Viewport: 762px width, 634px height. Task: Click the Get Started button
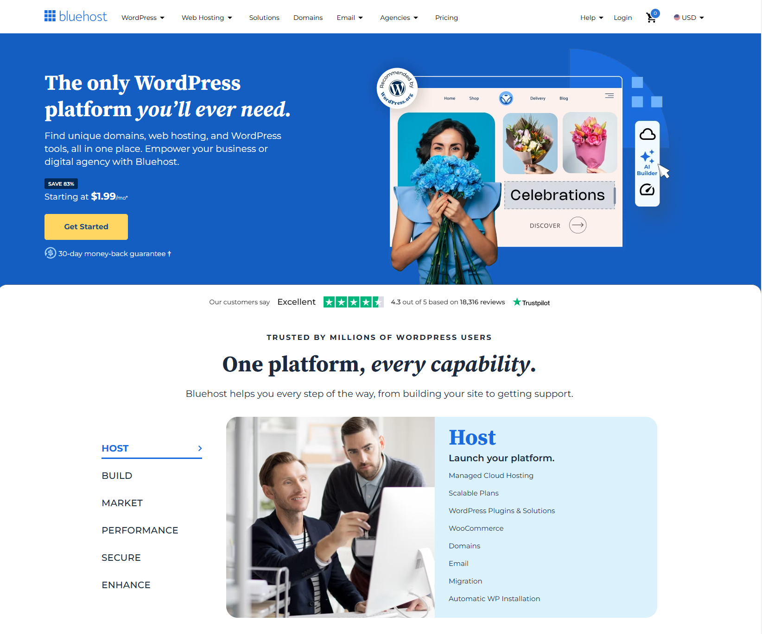pyautogui.click(x=86, y=227)
